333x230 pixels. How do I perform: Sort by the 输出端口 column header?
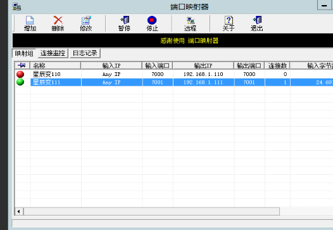[249, 65]
